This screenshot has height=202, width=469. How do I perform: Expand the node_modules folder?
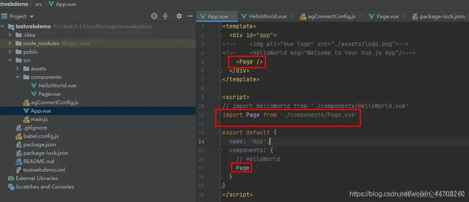(10, 43)
